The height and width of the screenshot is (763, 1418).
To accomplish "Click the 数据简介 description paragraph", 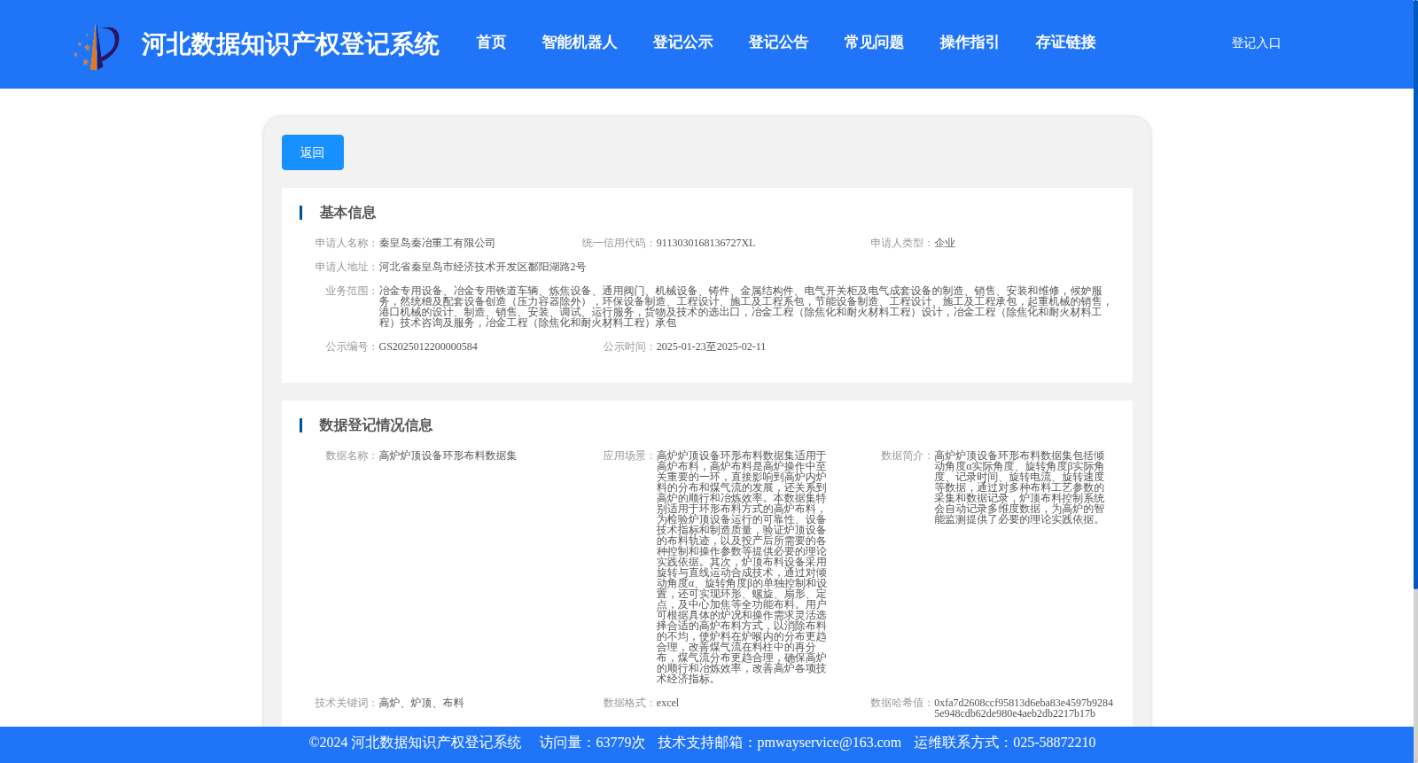I will (1019, 487).
